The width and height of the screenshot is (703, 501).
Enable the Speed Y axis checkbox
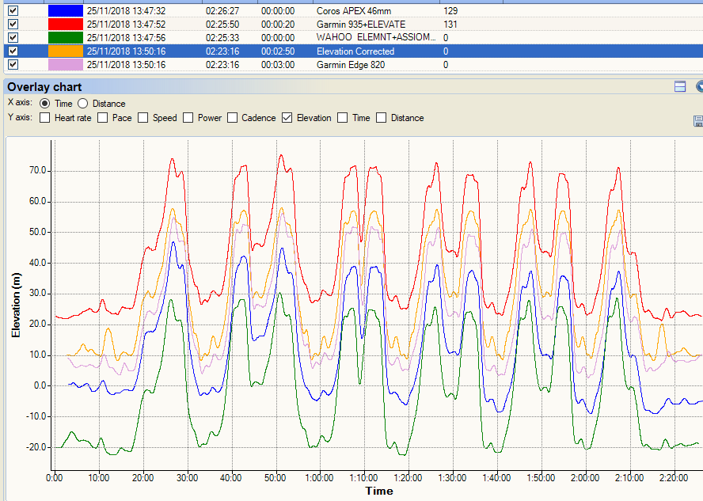[142, 118]
